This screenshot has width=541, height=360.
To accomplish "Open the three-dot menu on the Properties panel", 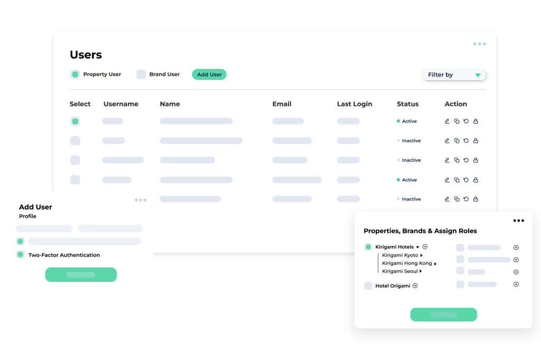I will pyautogui.click(x=518, y=220).
